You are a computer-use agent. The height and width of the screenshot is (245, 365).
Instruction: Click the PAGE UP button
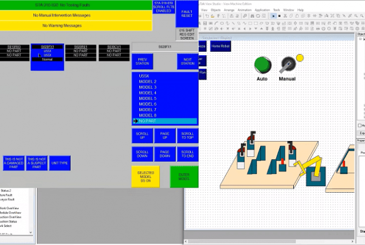[165, 136]
